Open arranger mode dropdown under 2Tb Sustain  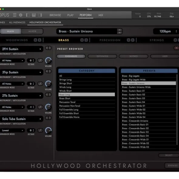12,107
